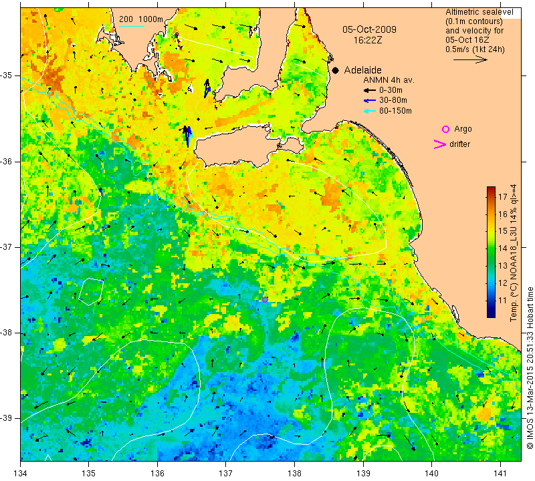This screenshot has width=535, height=481.
Task: Click the 'ANMN 4h av.' legend heading
Action: tap(389, 80)
